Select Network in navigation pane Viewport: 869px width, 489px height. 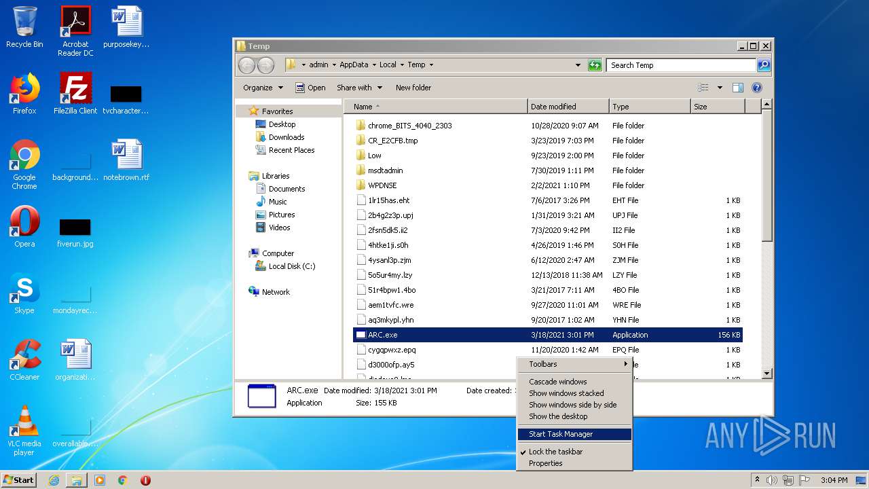click(276, 292)
